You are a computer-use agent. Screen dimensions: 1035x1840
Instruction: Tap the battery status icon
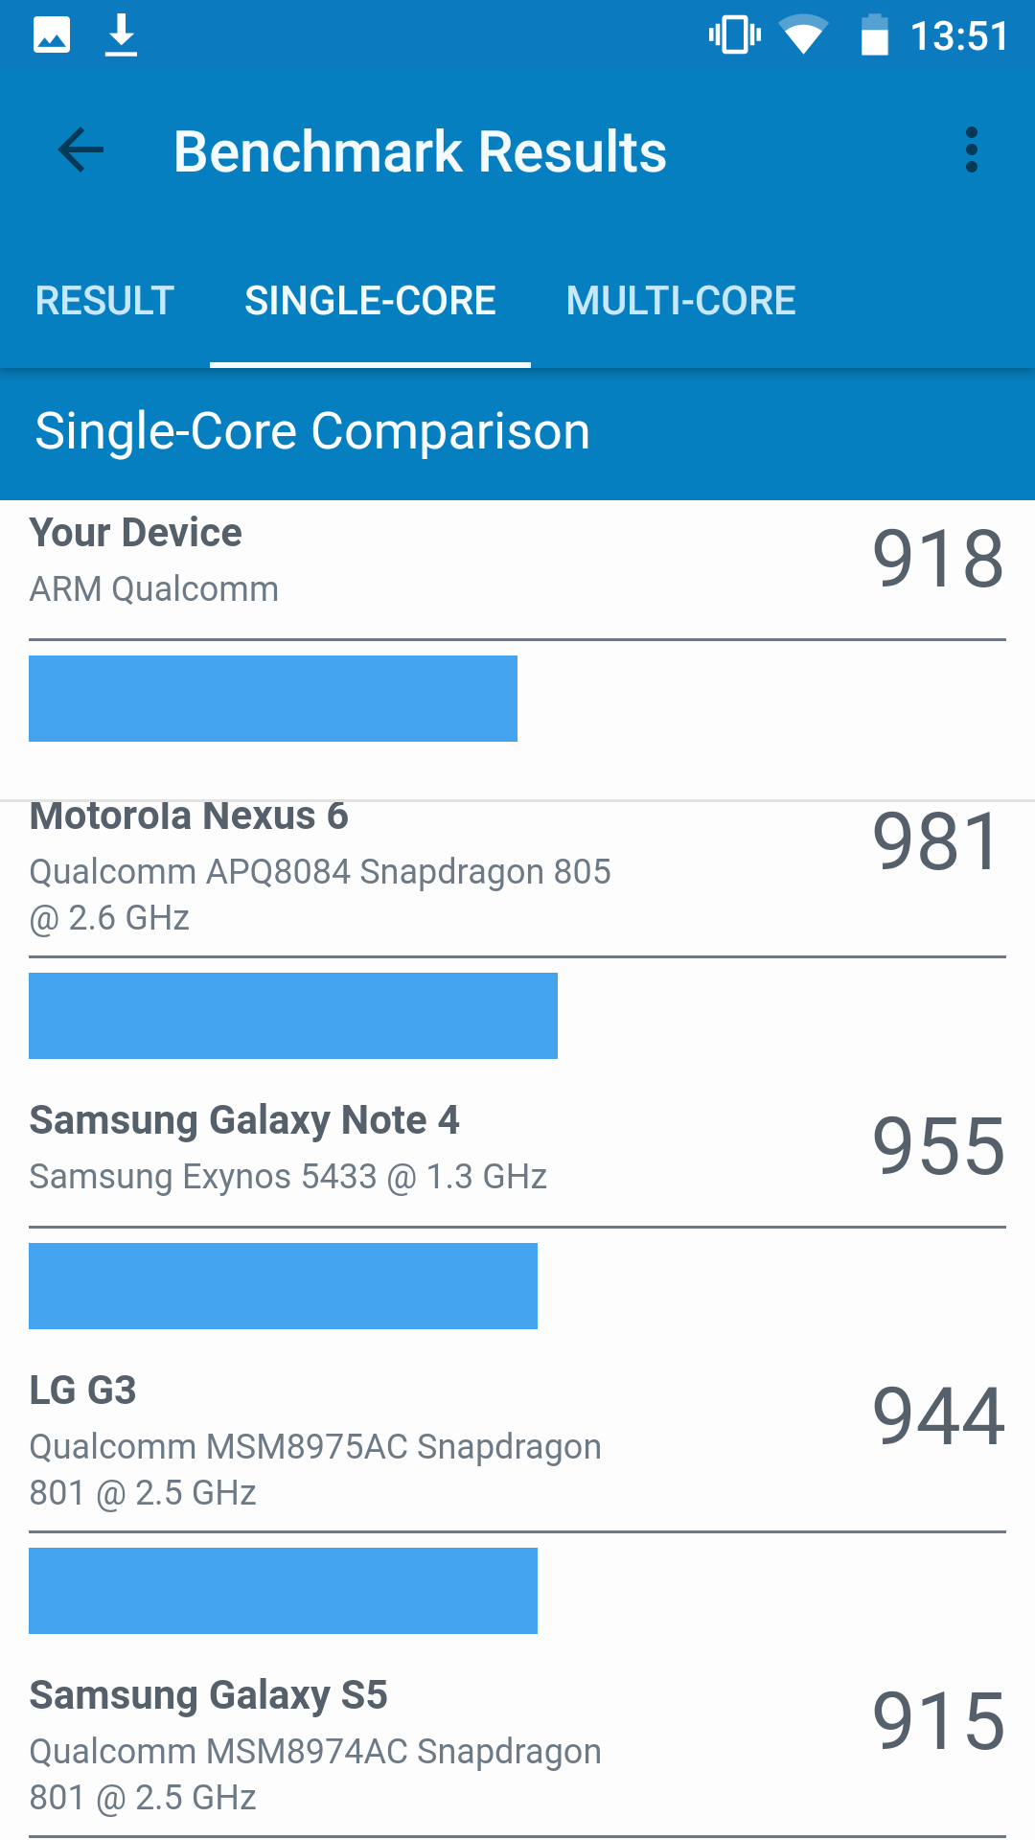pos(874,35)
